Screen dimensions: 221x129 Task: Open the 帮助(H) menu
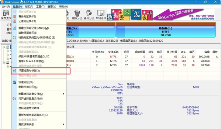[x=64, y=7]
